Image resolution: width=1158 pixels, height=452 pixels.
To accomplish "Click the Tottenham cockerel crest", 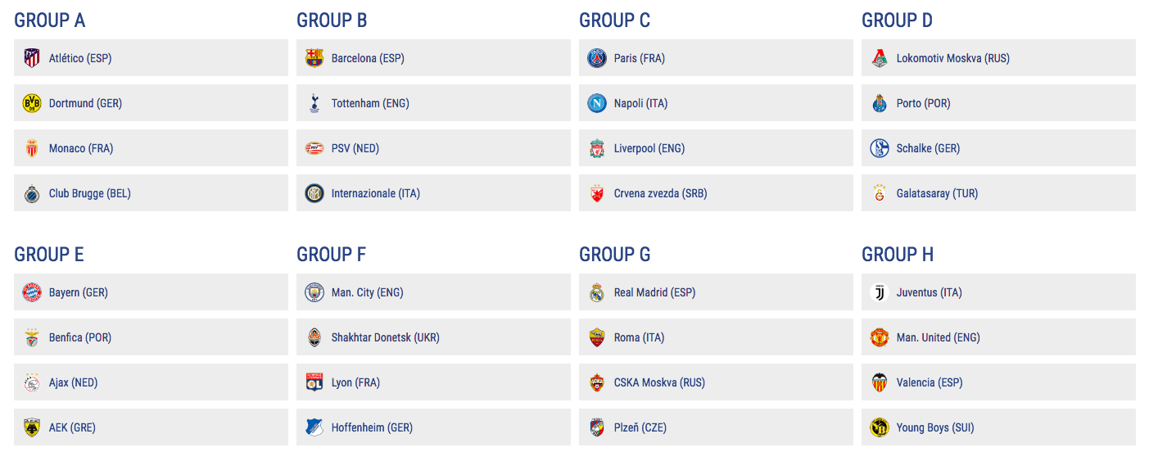I will 314,103.
